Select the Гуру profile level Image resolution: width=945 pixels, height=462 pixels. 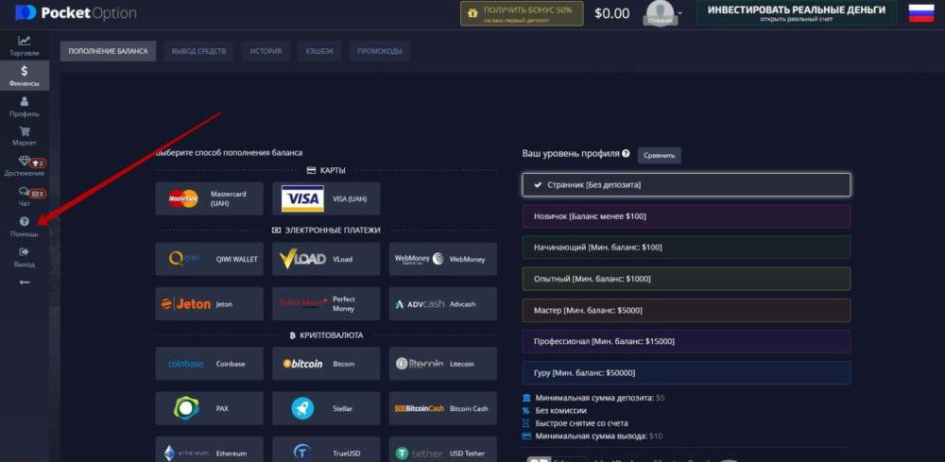(686, 372)
